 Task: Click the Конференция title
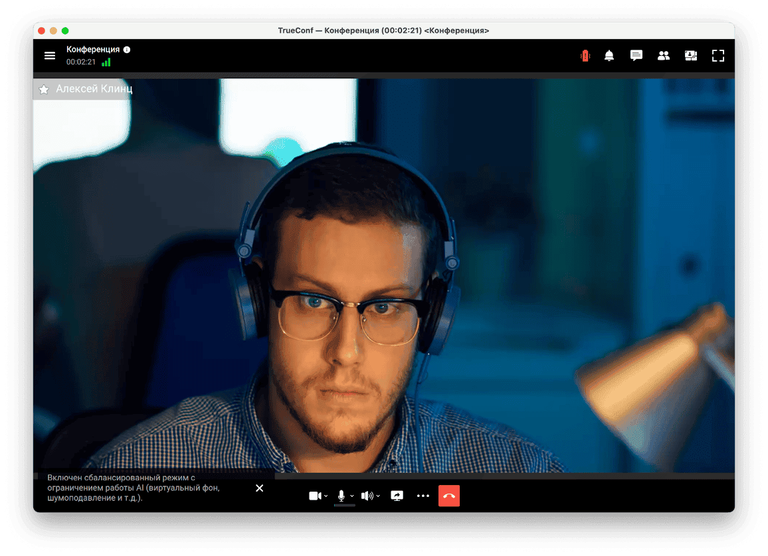(x=93, y=49)
